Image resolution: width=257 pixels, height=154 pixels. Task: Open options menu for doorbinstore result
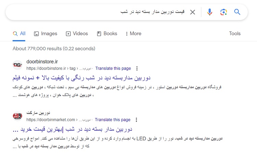coord(137,68)
